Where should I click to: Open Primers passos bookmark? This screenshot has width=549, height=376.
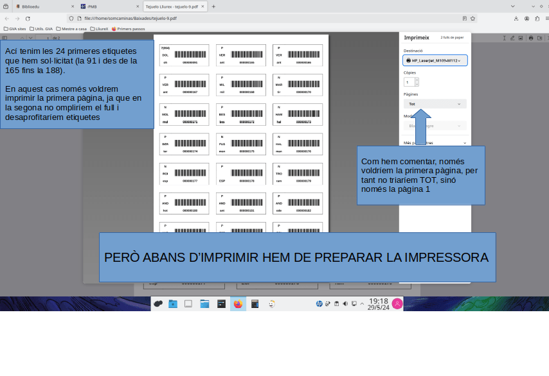(x=128, y=29)
